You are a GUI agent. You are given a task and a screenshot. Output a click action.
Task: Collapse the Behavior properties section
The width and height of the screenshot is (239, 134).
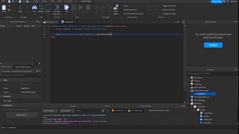[x=1, y=96]
